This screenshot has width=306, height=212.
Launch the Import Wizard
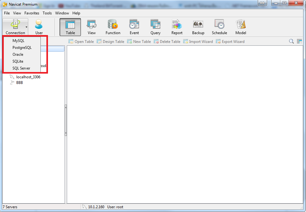pyautogui.click(x=198, y=42)
